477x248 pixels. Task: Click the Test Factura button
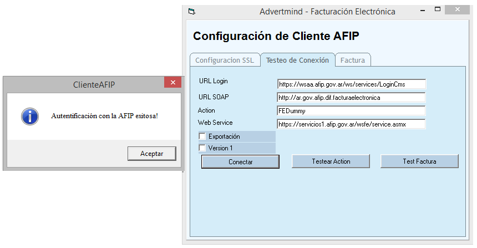click(x=419, y=161)
